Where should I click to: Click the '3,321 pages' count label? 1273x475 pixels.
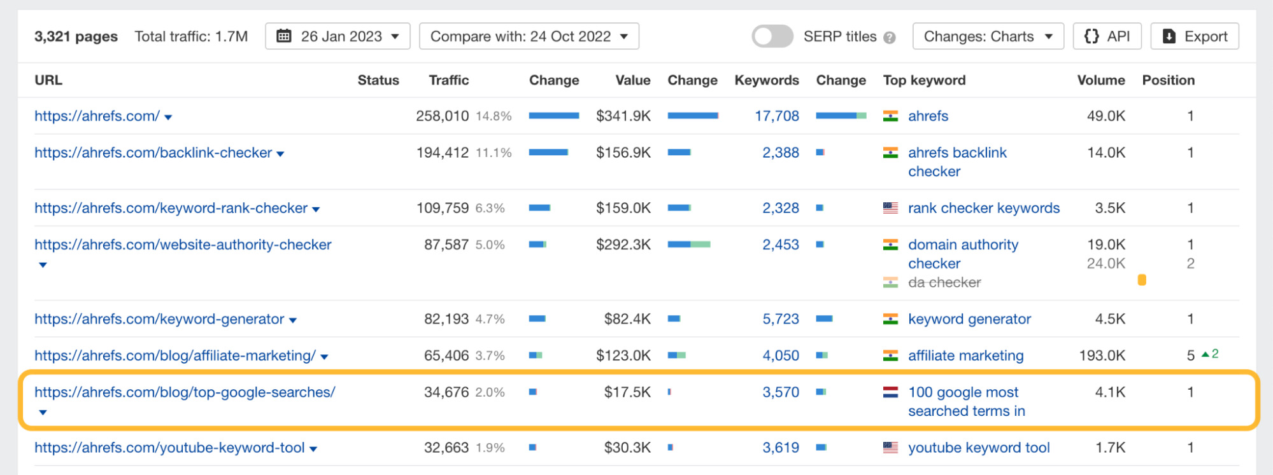click(76, 36)
